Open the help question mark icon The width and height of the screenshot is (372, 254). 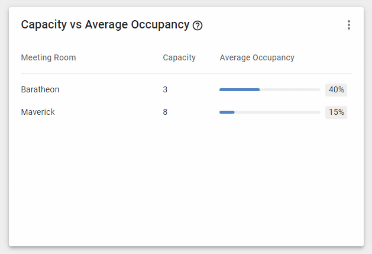click(198, 25)
